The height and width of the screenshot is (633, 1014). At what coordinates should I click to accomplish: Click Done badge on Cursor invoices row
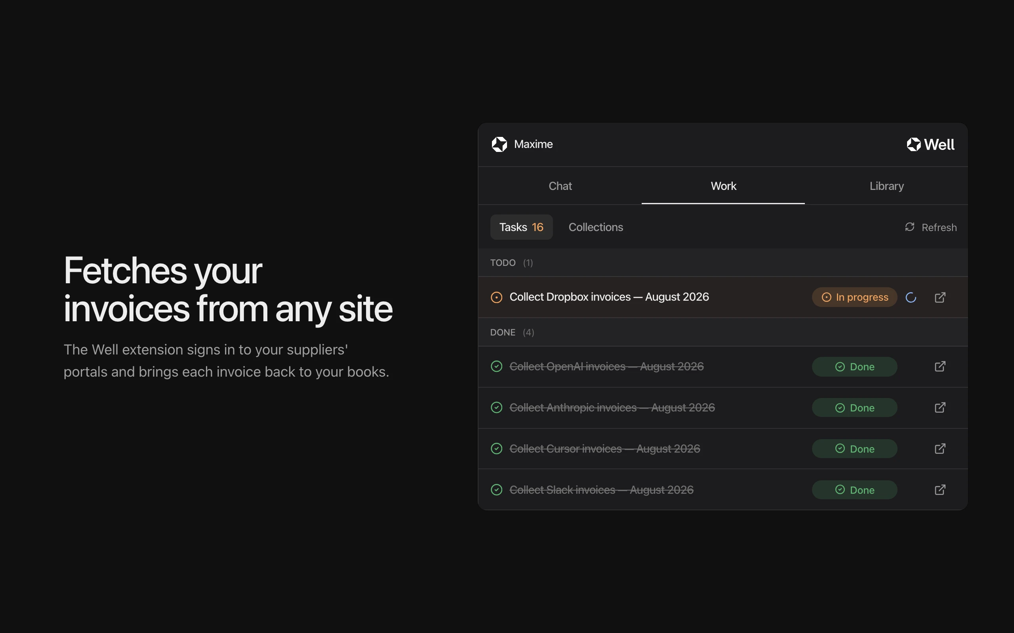pyautogui.click(x=854, y=449)
